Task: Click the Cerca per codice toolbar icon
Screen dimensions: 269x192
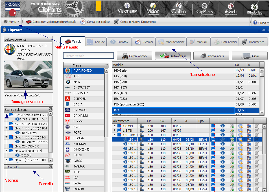Action: pos(83,22)
